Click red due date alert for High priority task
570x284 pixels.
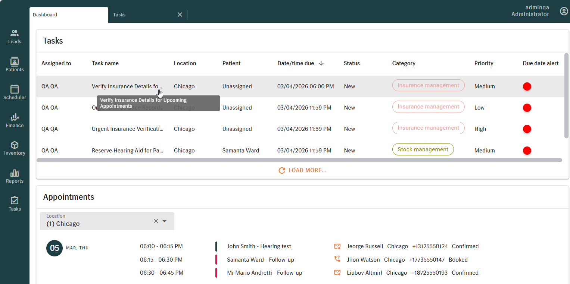click(x=527, y=129)
